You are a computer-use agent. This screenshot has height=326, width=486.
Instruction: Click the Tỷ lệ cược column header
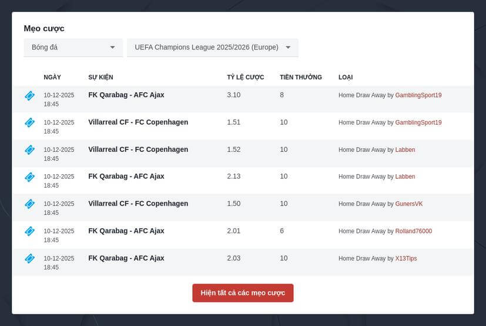click(245, 77)
